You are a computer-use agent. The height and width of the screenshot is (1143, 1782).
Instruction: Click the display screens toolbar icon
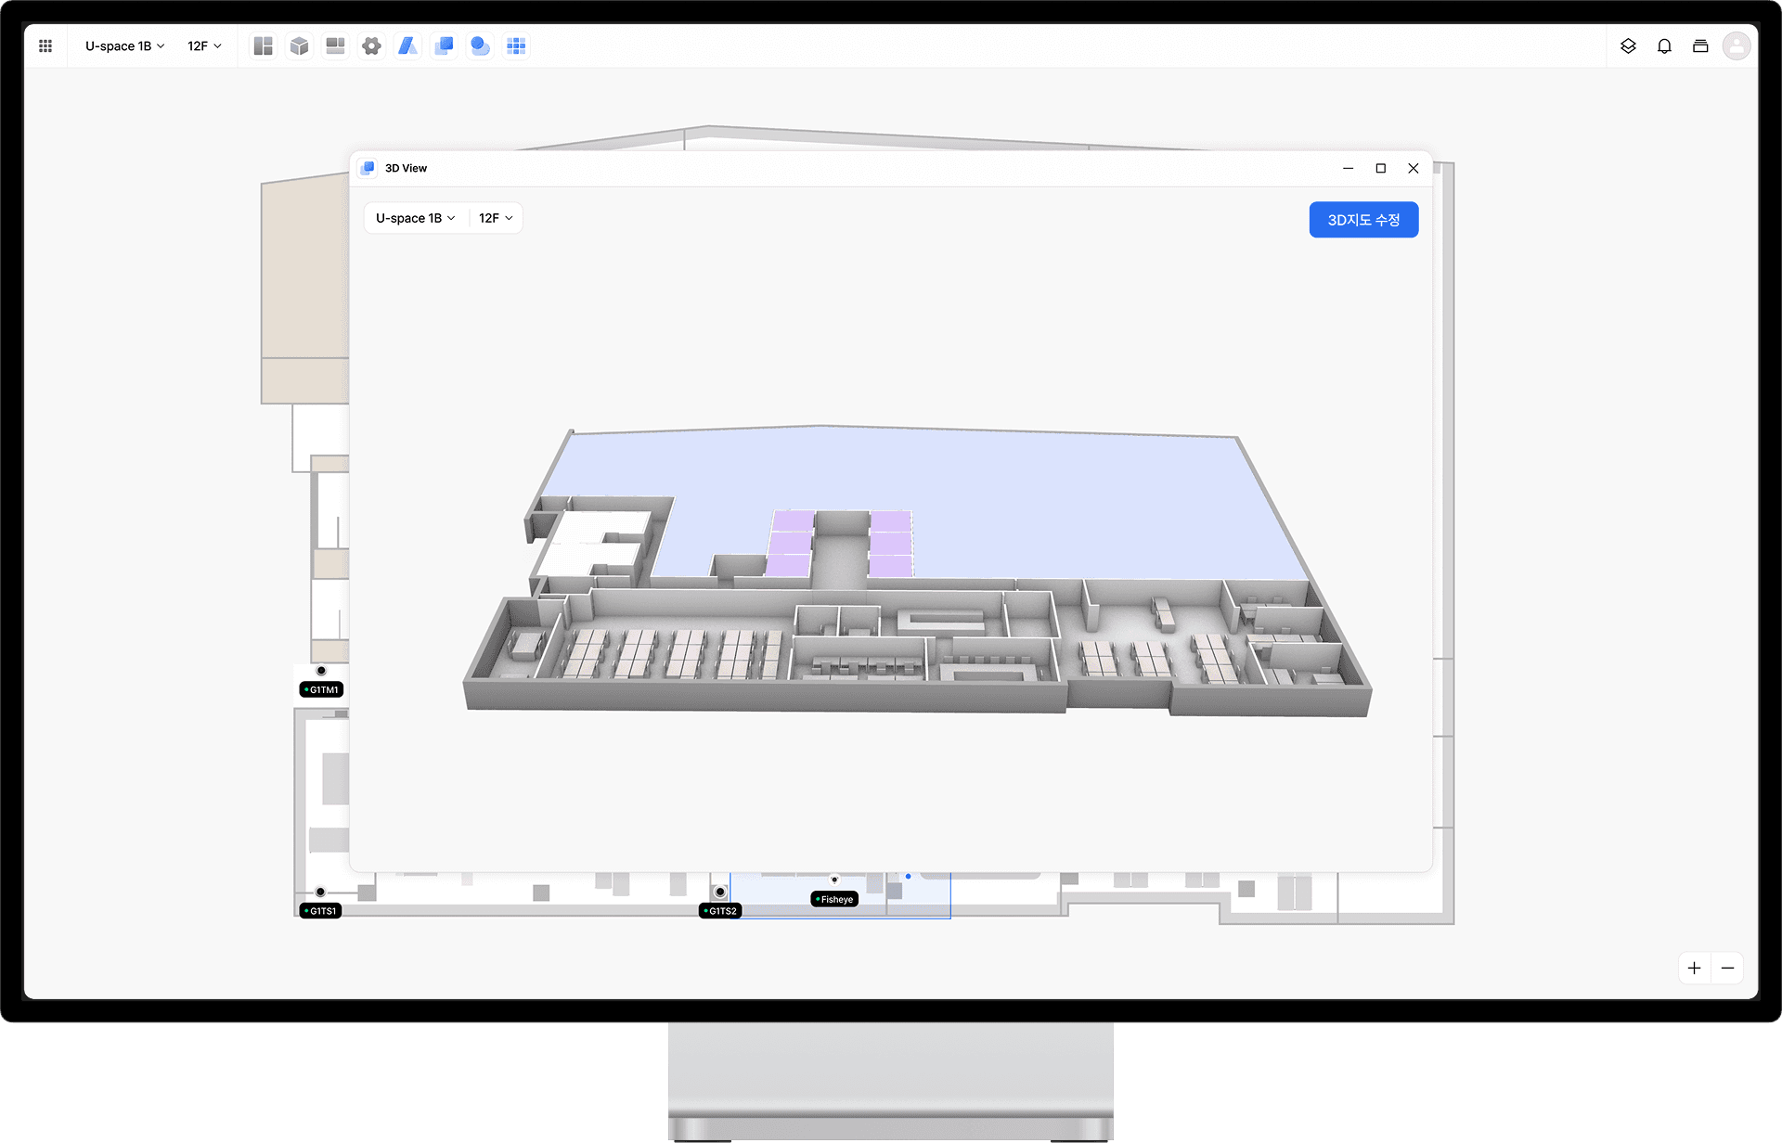coord(335,45)
